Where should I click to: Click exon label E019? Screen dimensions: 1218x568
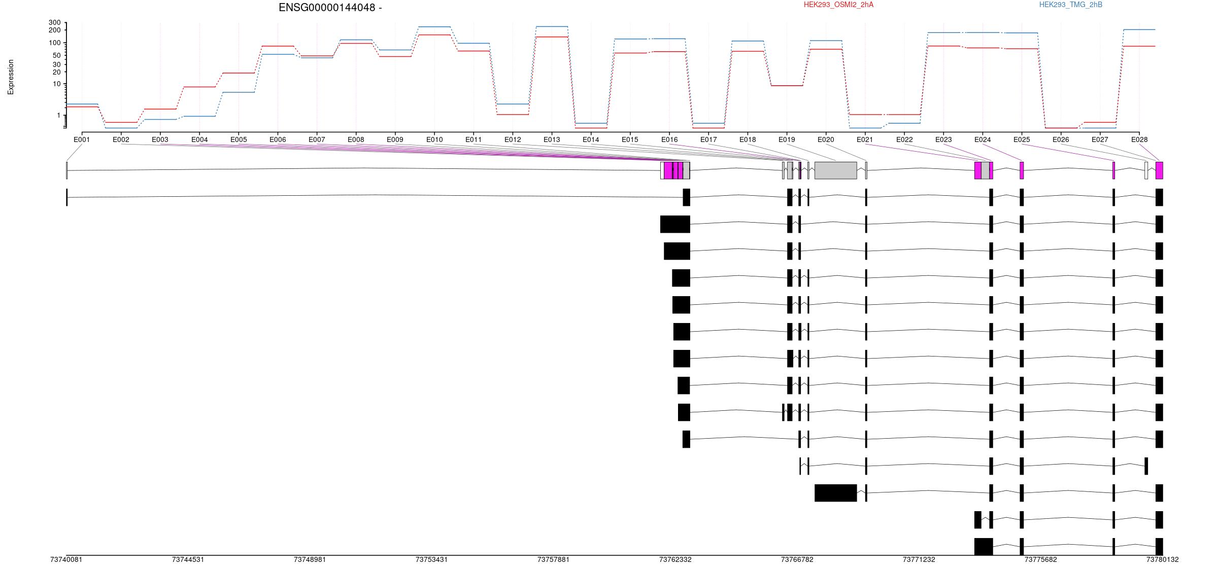pos(787,139)
